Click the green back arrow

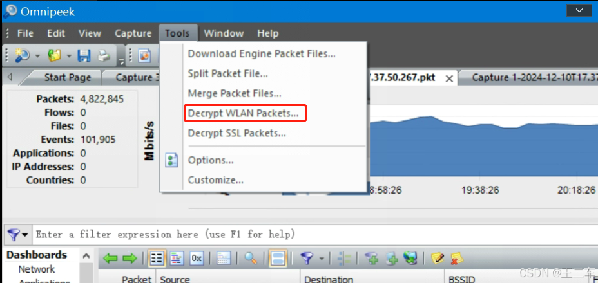click(x=110, y=259)
